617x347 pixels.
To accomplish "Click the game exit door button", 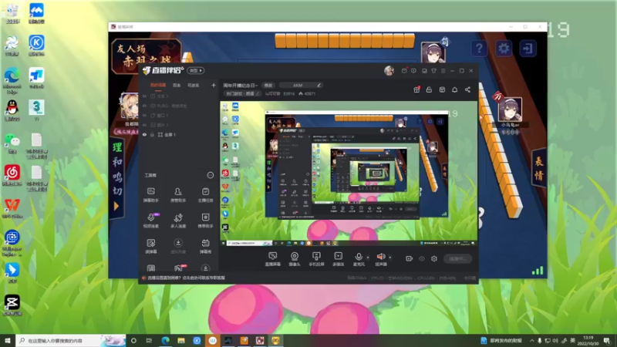I will tap(528, 49).
